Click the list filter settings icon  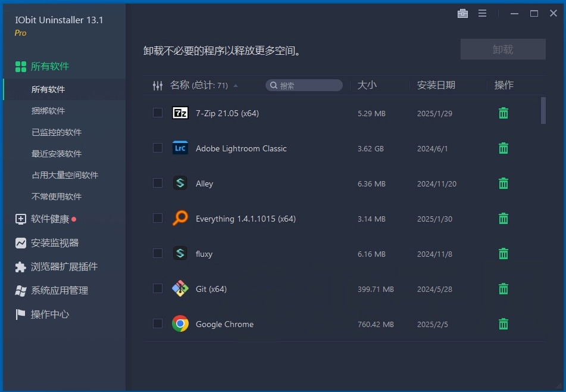158,86
